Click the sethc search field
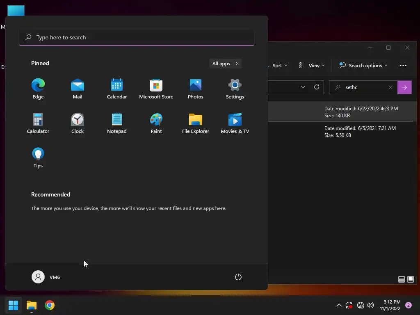Screen dimensions: 420x315 [363, 87]
